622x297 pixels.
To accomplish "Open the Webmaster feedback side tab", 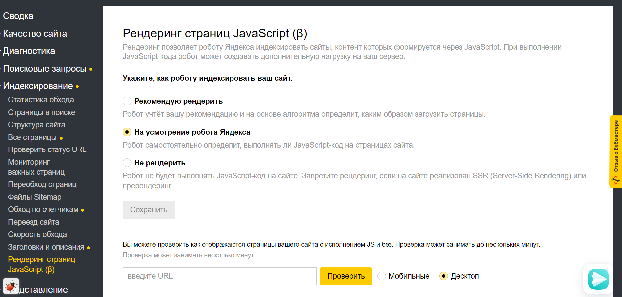I will coord(616,151).
